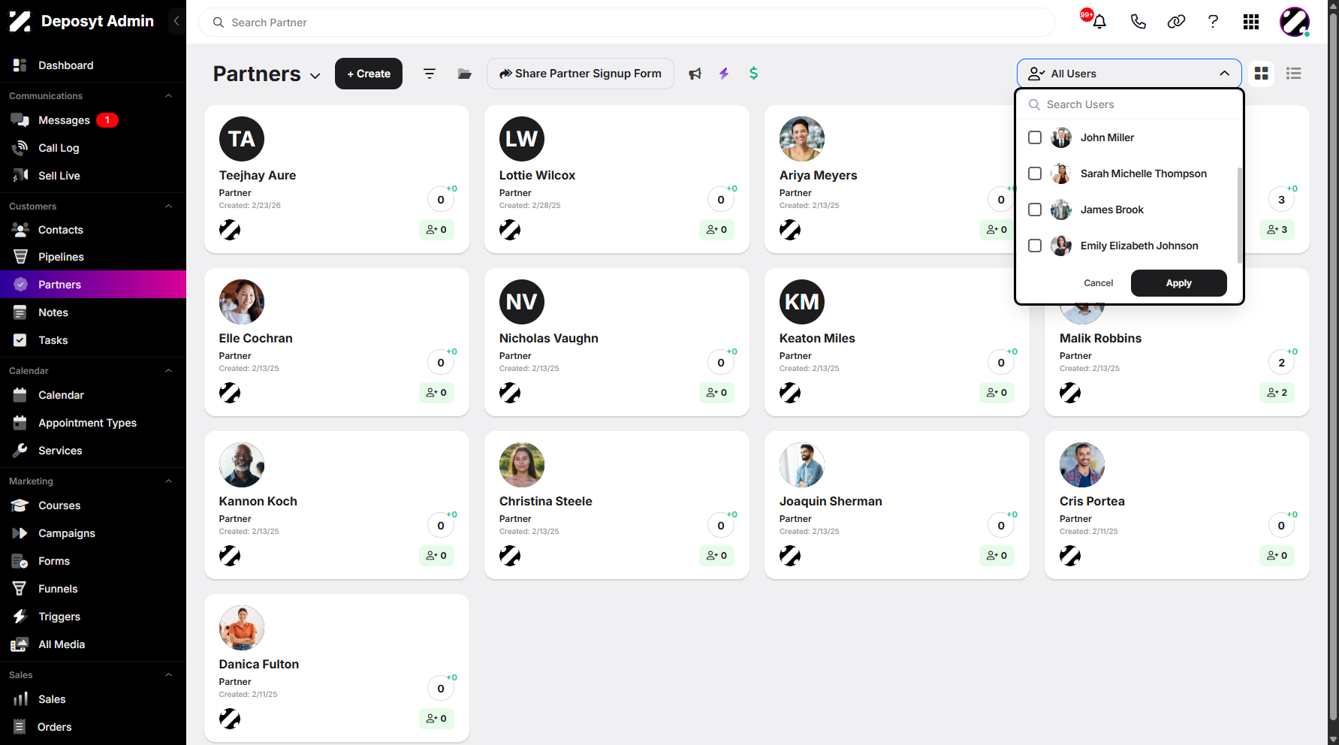Open the Keaton Miles partner name
The image size is (1339, 745).
pos(817,338)
